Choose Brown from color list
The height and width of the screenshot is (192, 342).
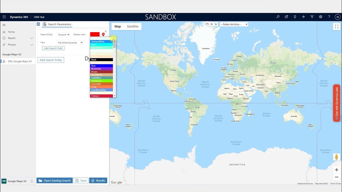pos(102,72)
